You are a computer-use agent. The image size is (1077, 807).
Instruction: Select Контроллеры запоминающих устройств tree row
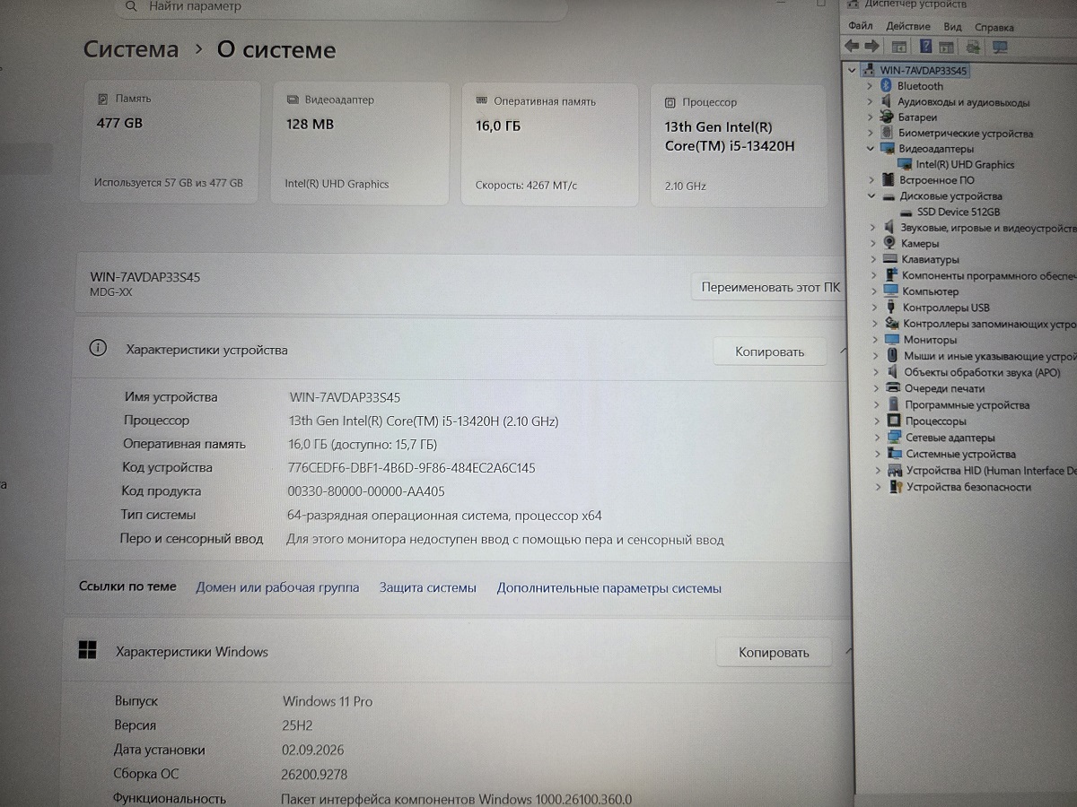tap(981, 324)
